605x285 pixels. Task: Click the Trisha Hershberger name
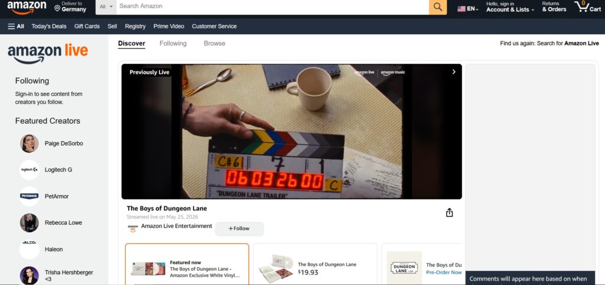click(69, 276)
